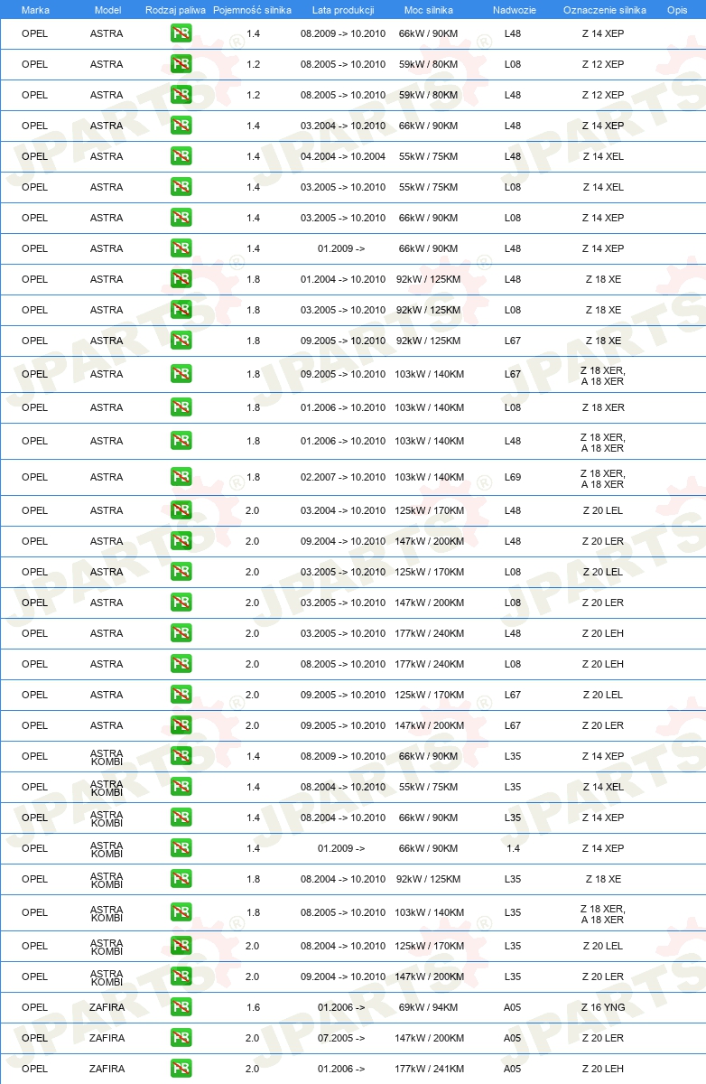Click the fuel icon in the ASTRA L48 Z 20 LEH row

point(181,633)
